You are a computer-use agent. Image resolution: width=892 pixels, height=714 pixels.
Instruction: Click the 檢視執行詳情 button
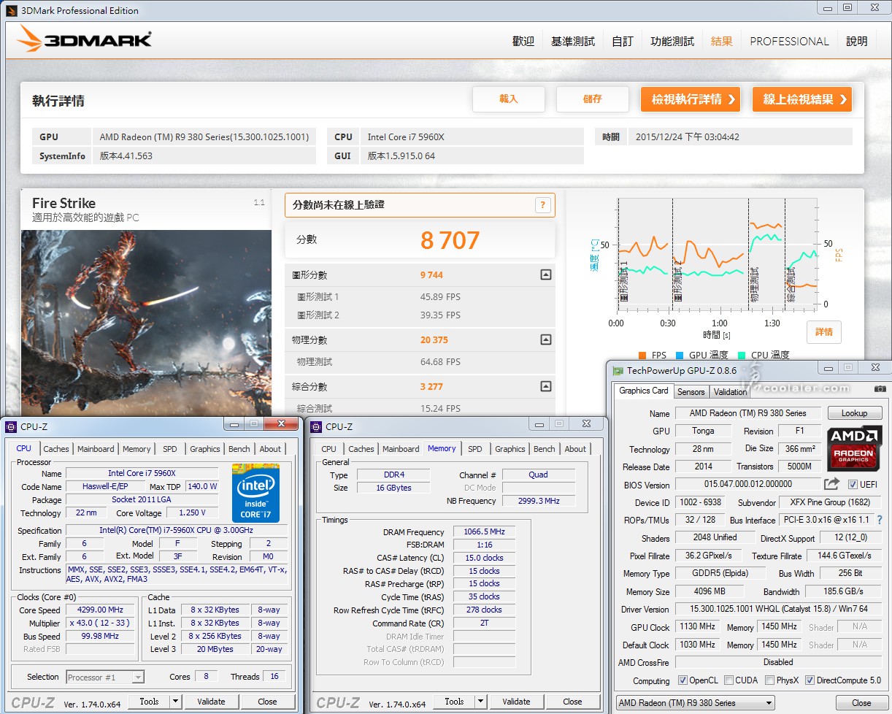click(x=691, y=99)
